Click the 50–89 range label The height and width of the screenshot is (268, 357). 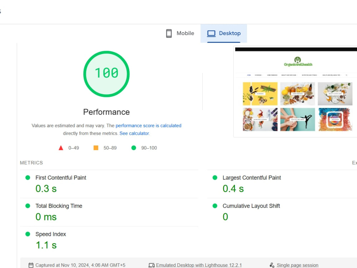(x=110, y=148)
